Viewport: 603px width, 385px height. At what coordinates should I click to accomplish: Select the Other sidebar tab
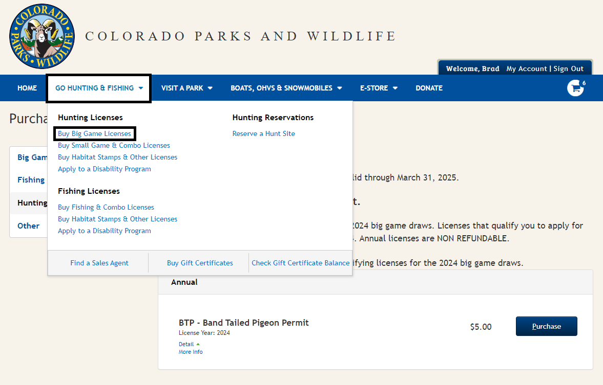coord(29,225)
